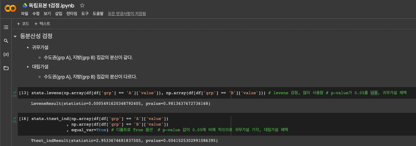This screenshot has height=146, width=416.
Task: Add a new code cell with + 코드
Action: click(x=23, y=24)
